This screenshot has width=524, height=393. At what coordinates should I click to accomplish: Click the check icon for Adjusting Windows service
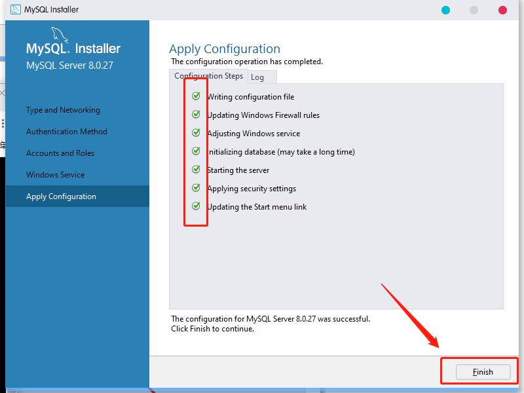coord(196,133)
